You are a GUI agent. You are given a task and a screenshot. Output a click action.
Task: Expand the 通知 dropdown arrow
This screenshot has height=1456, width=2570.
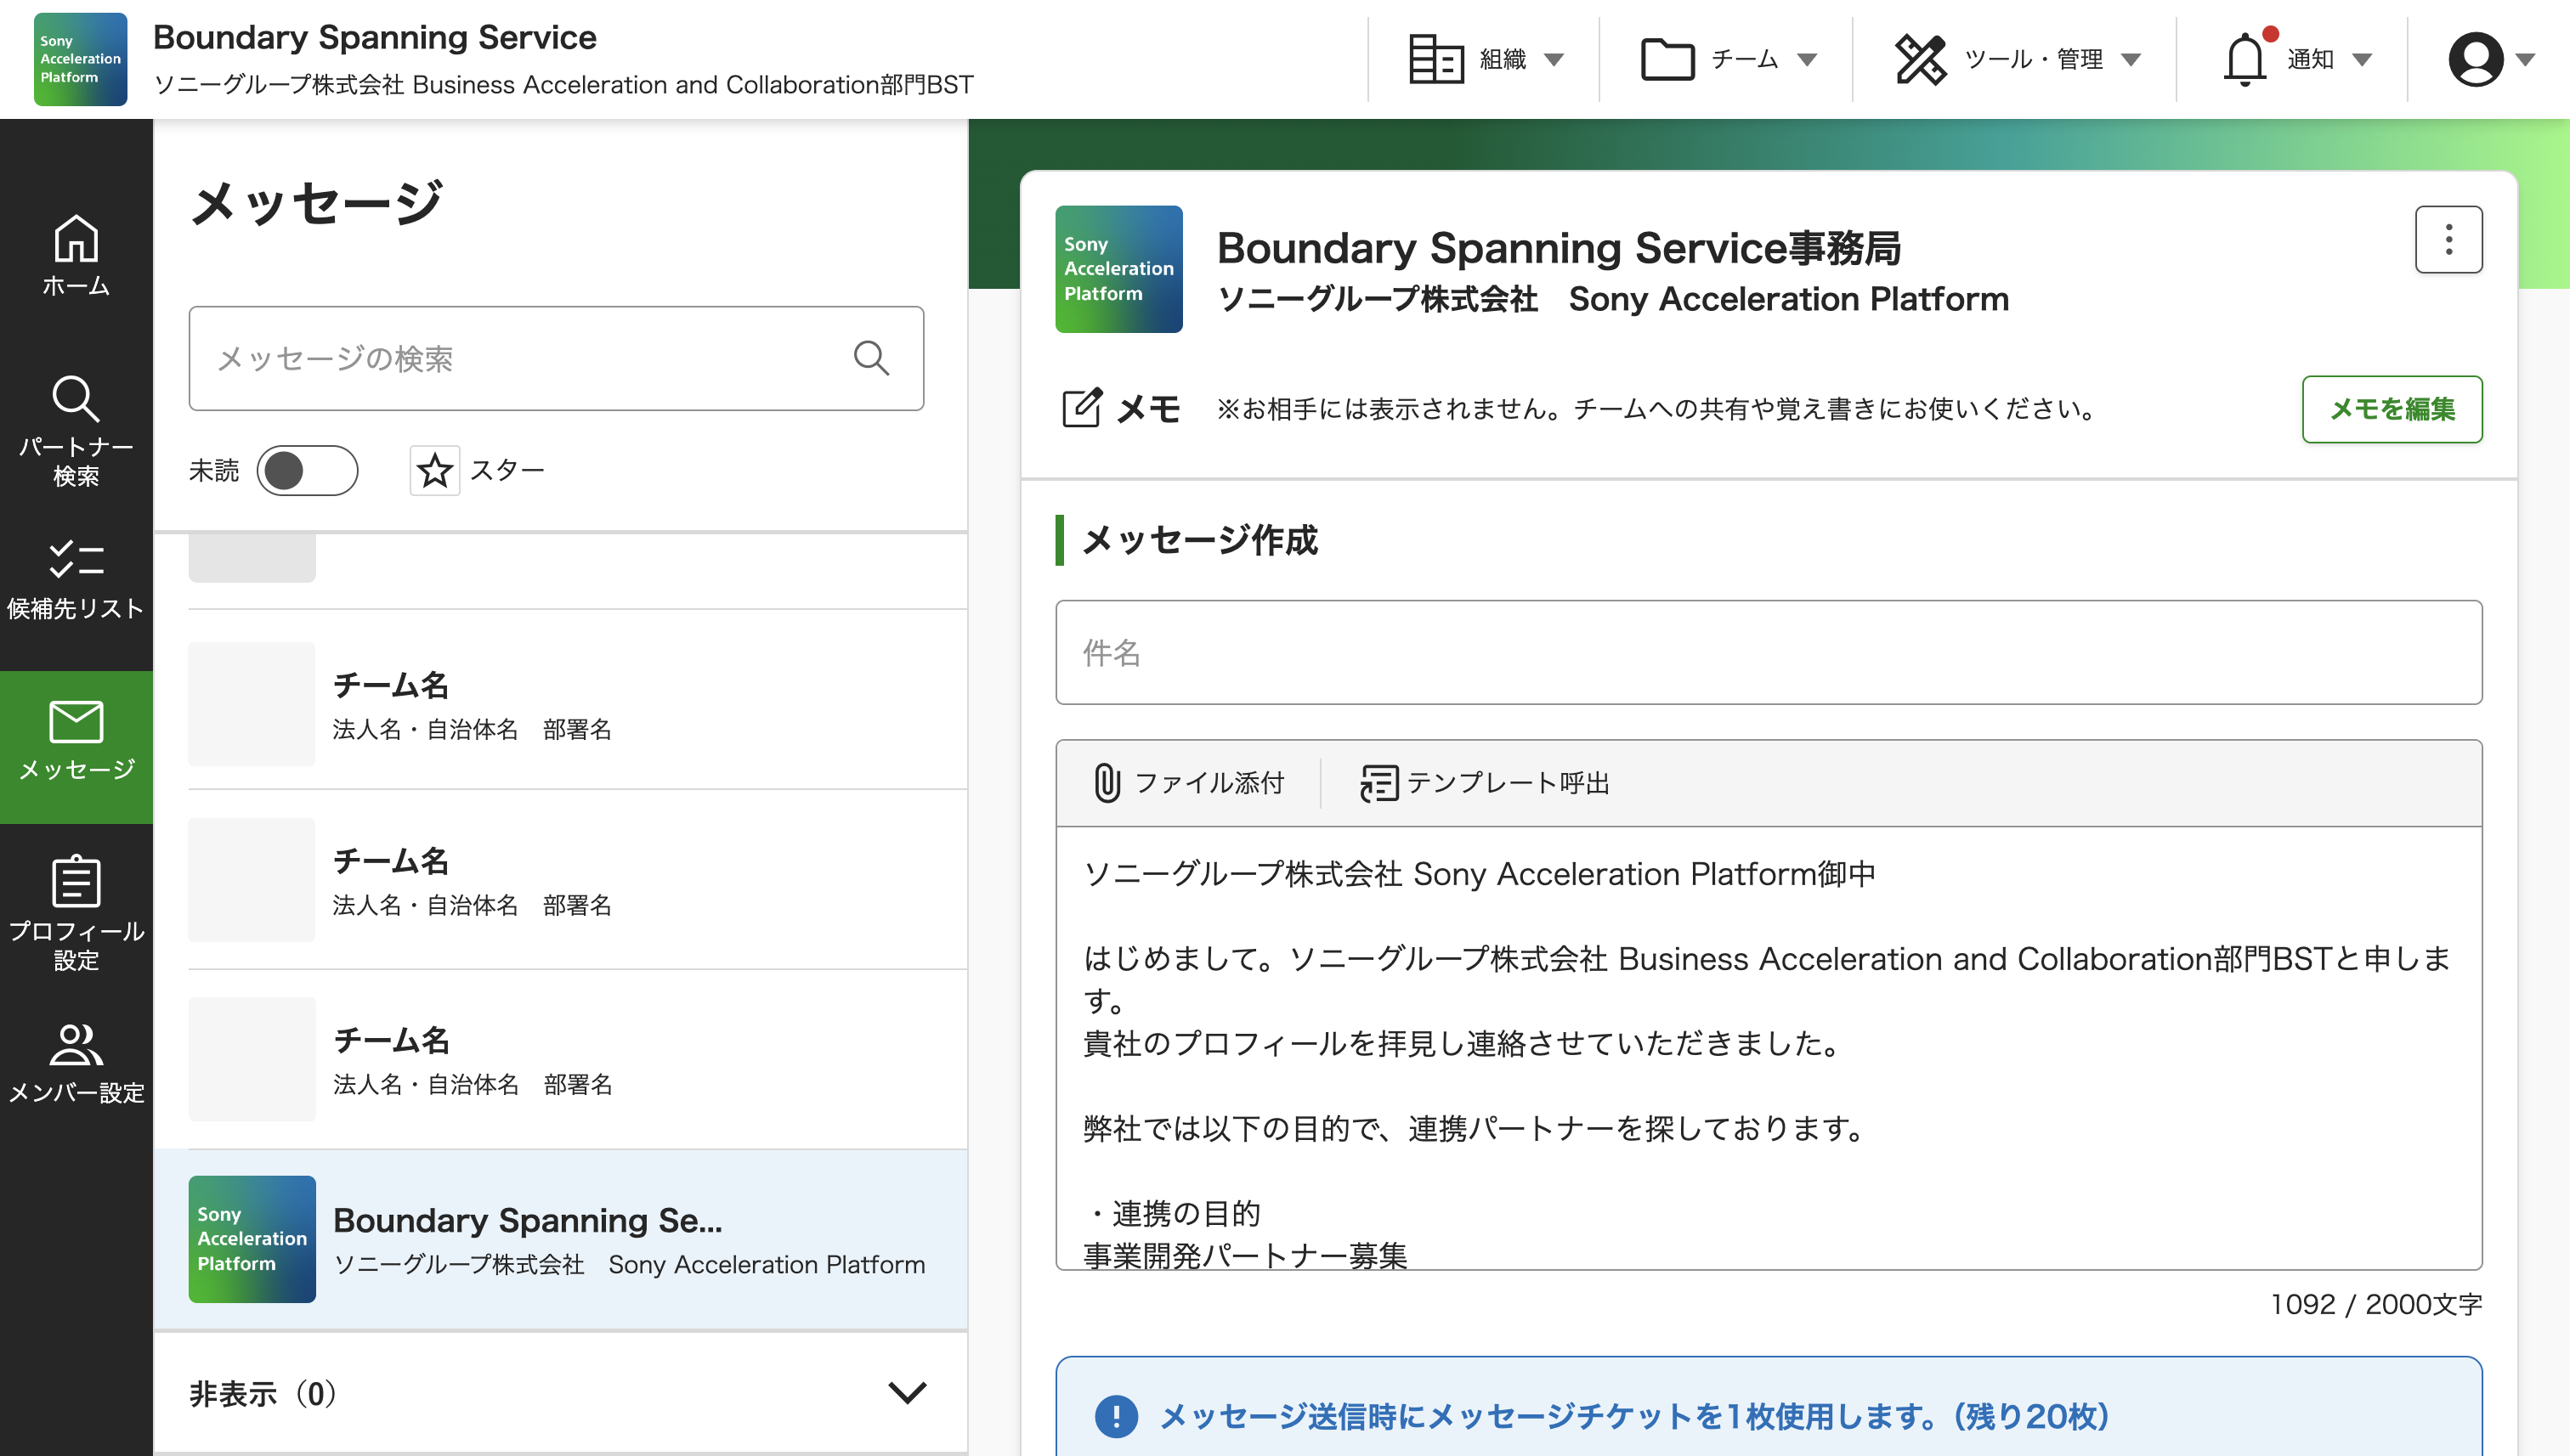2362,60
